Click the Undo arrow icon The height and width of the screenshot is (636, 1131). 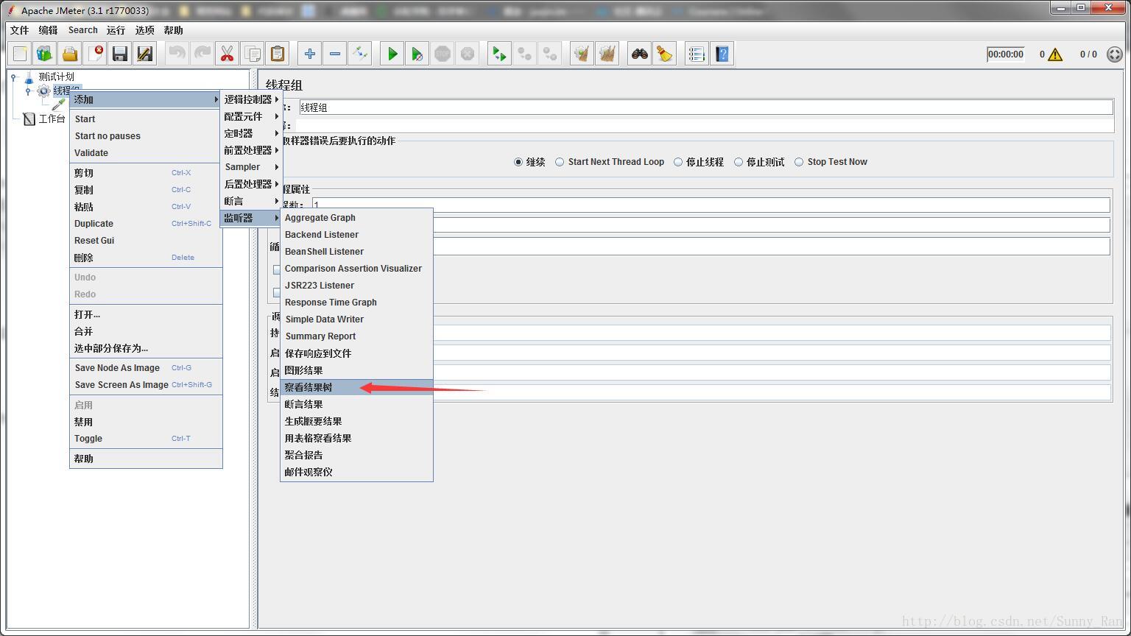[x=177, y=54]
